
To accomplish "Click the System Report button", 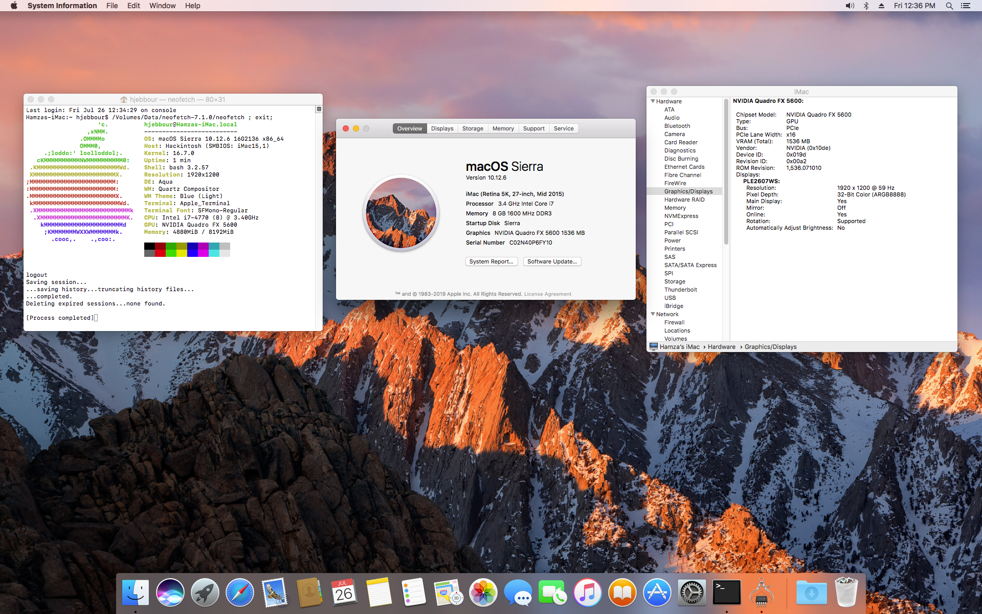I will point(491,261).
